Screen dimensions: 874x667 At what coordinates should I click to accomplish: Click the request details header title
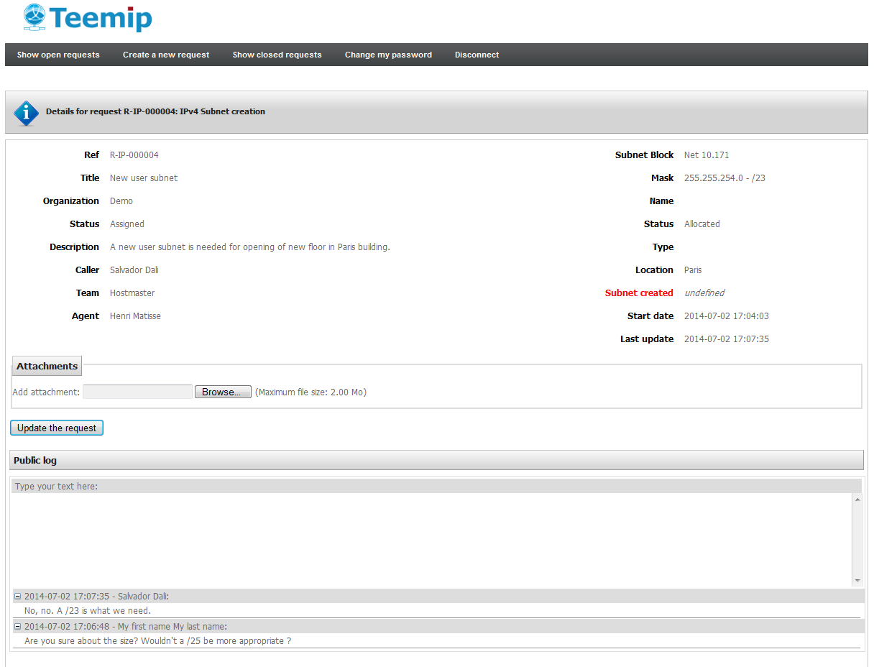pyautogui.click(x=155, y=112)
